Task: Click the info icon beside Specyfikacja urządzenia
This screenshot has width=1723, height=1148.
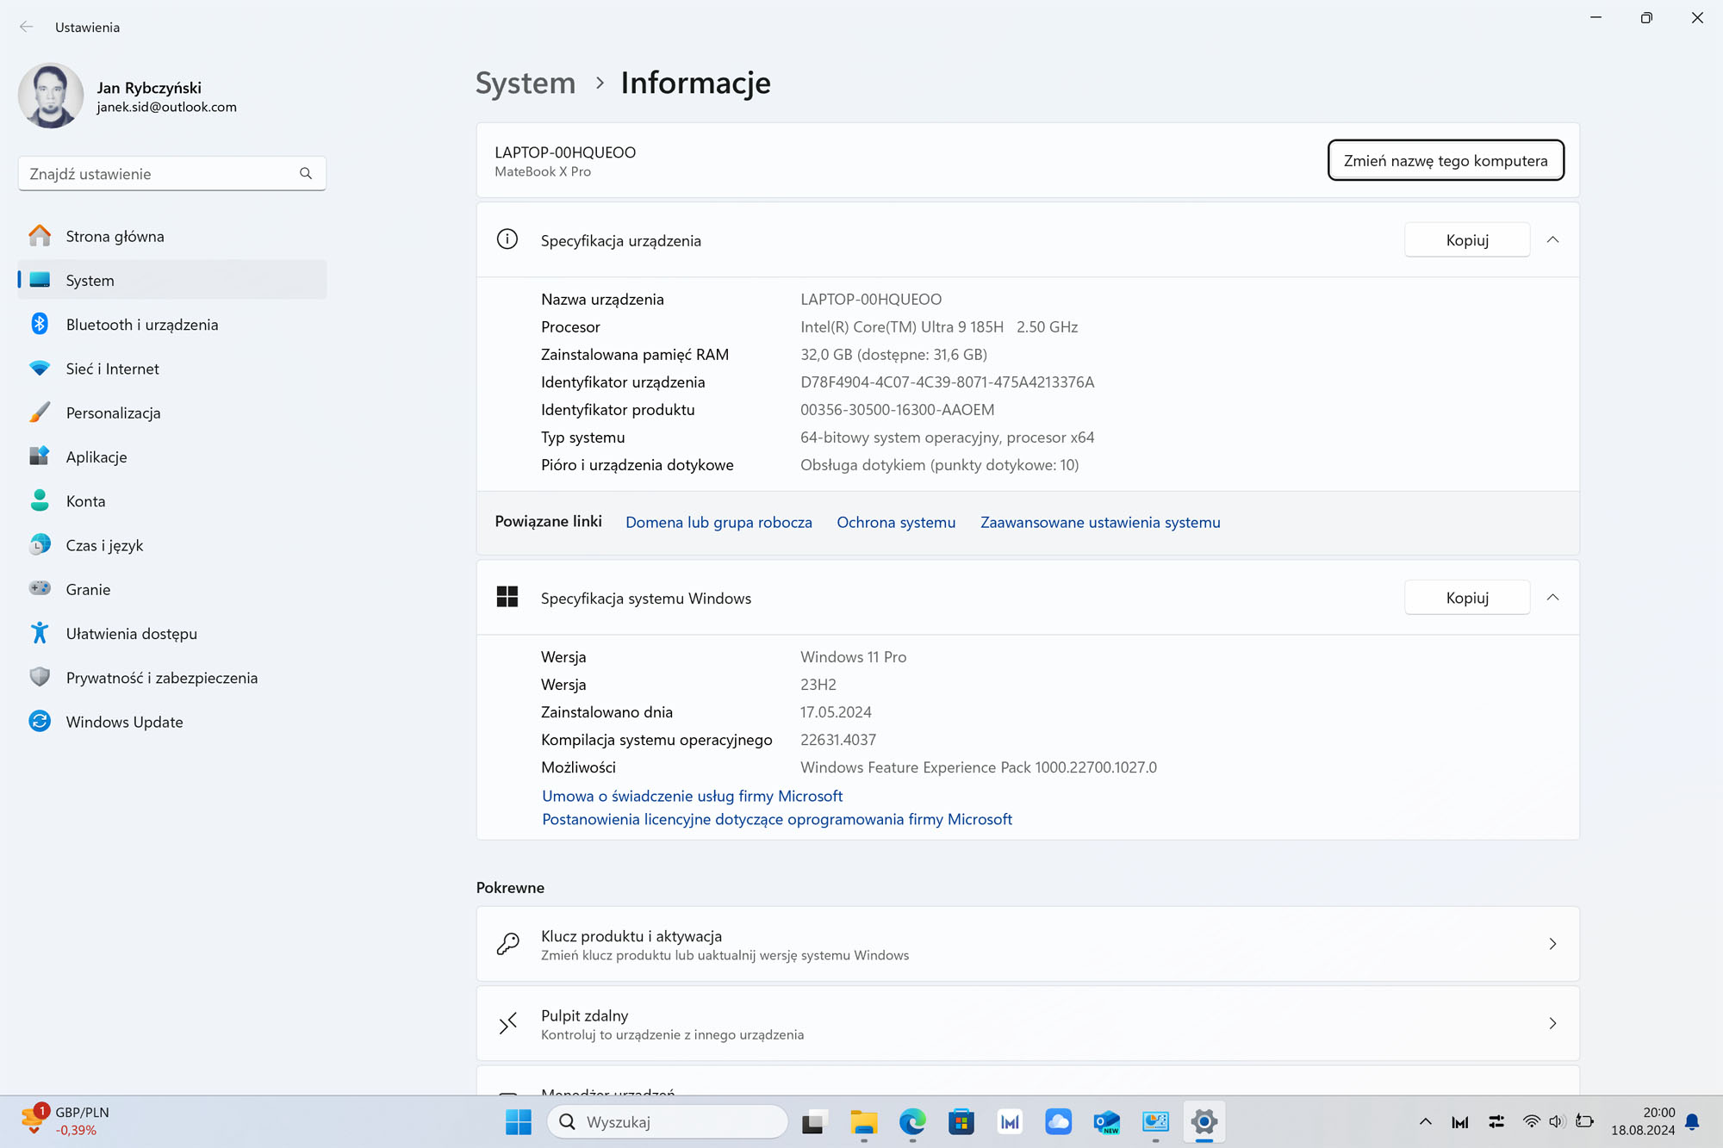Action: click(507, 239)
